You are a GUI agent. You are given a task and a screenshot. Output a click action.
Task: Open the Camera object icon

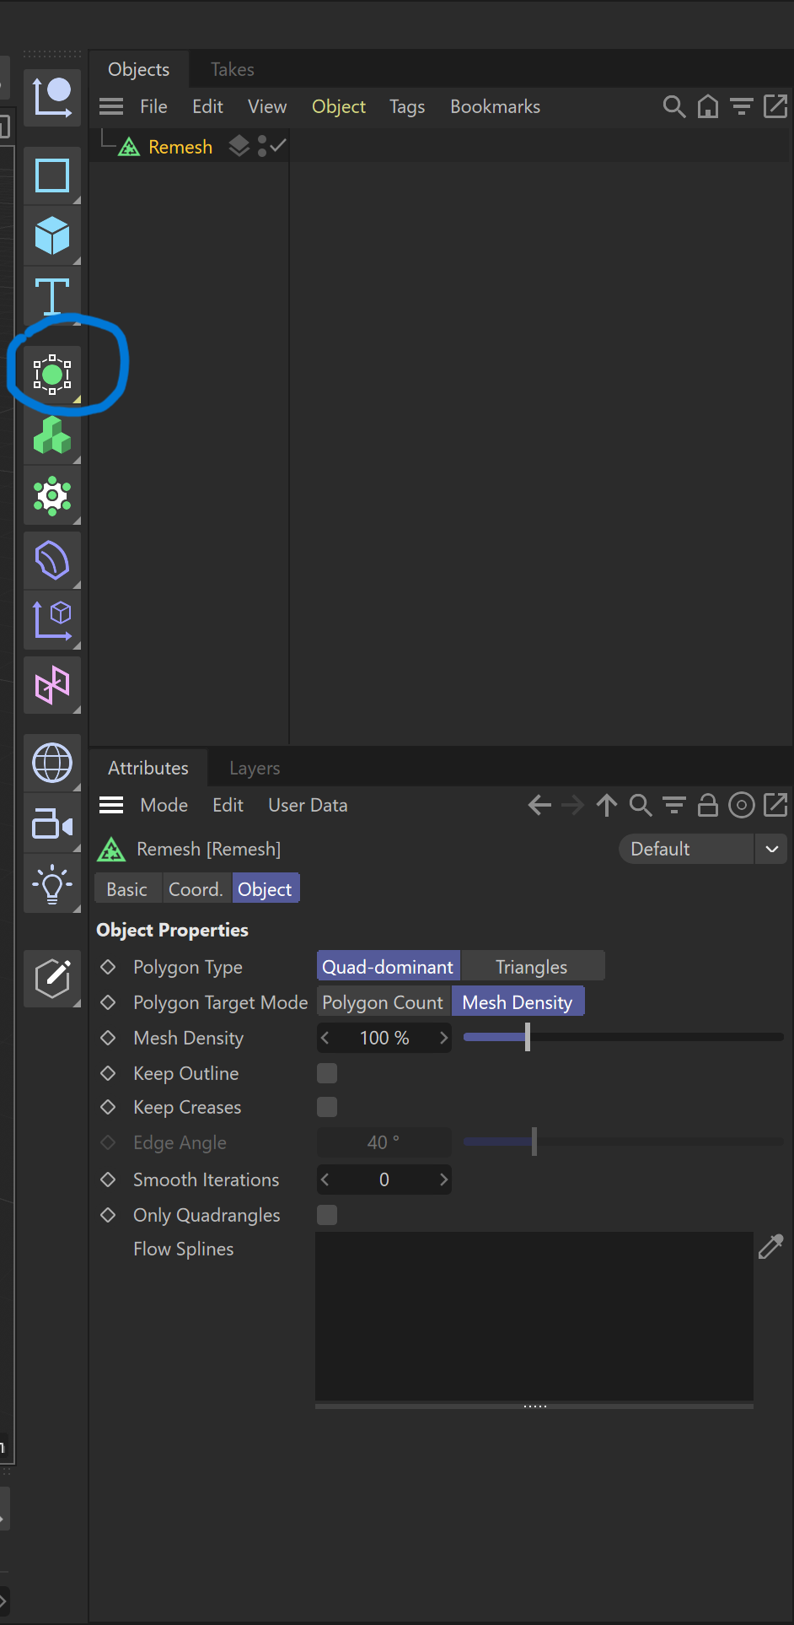pyautogui.click(x=52, y=823)
